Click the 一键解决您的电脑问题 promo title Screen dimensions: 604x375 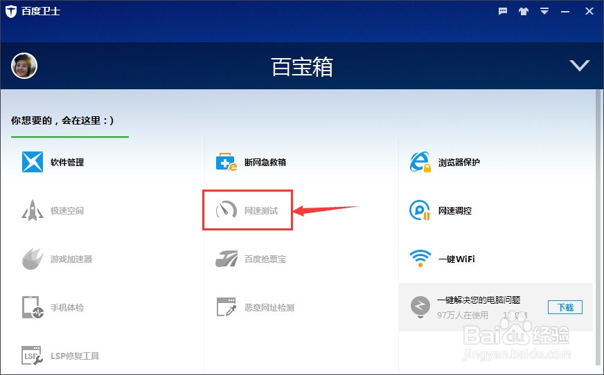[479, 300]
